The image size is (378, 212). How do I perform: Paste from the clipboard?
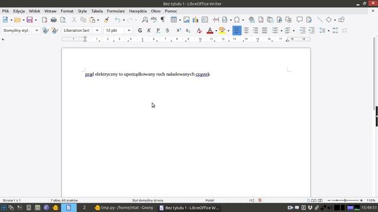pos(92,19)
